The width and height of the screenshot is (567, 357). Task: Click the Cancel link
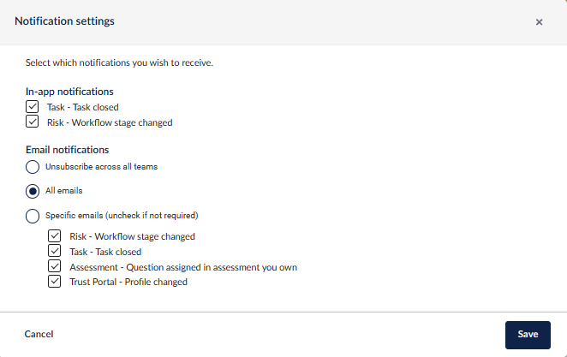click(x=39, y=334)
